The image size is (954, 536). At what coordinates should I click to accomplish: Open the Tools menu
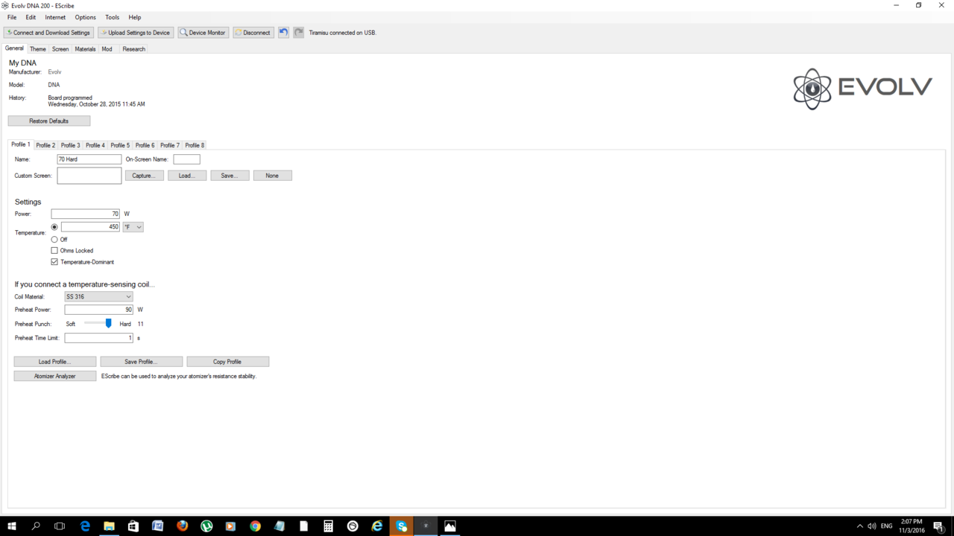click(x=112, y=17)
